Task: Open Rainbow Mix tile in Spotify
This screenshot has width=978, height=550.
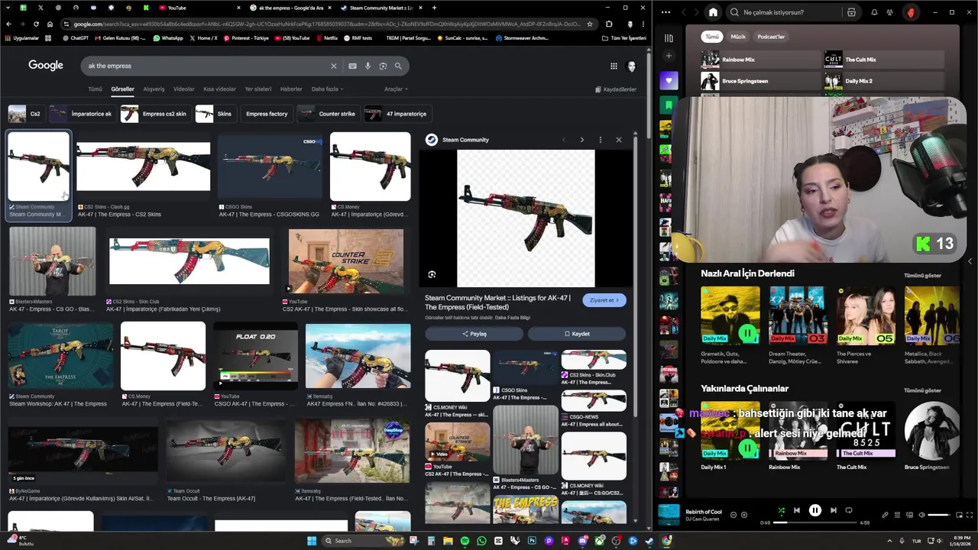Action: tap(761, 60)
